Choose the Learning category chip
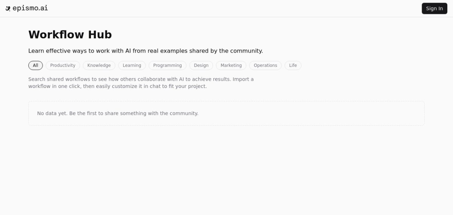Viewport: 453px width, 215px height. (132, 65)
